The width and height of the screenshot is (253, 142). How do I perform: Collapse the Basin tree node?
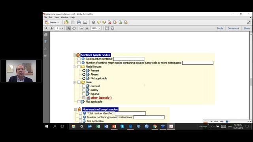coord(74,82)
